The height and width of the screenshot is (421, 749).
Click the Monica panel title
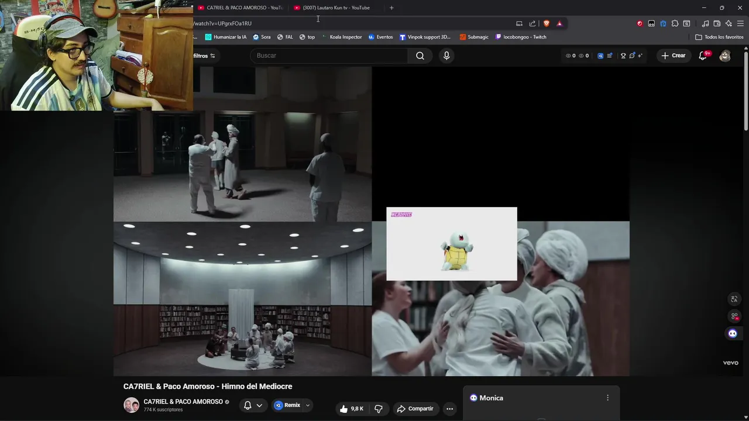491,398
